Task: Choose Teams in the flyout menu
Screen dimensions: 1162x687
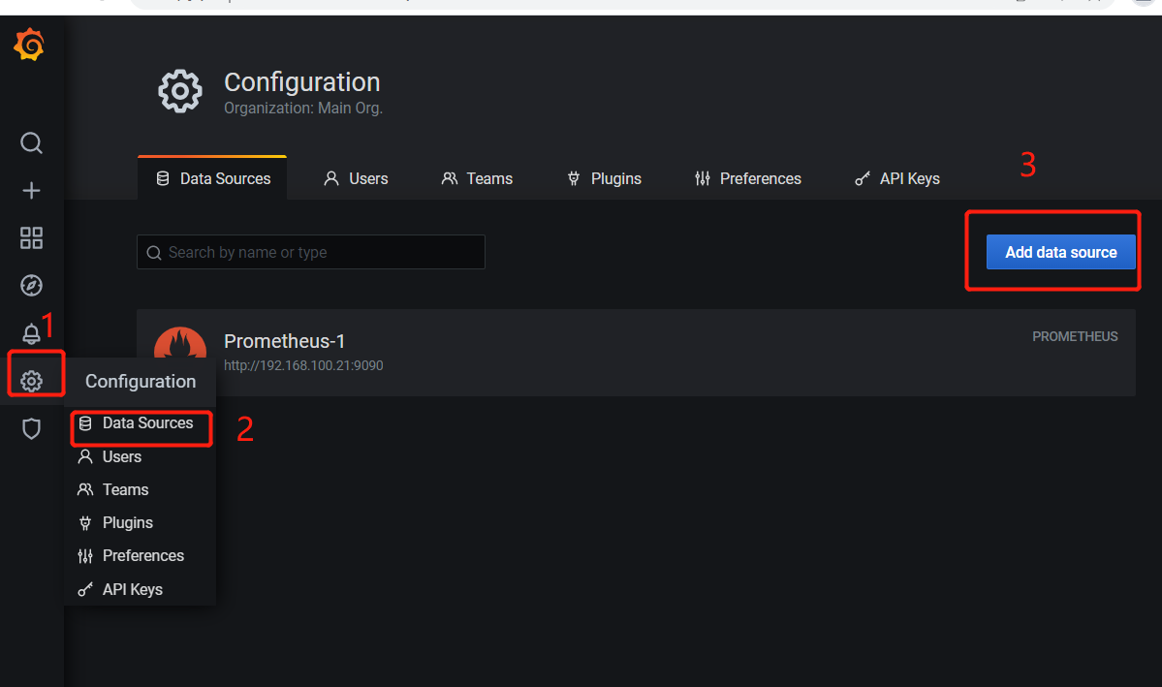Action: point(141,490)
